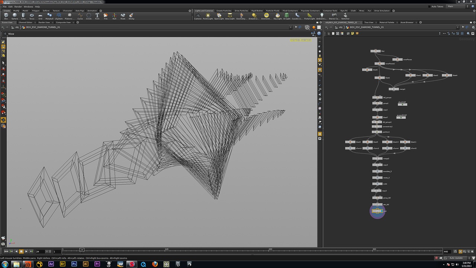Click the Torus shelf tool
The width and height of the screenshot is (476, 268).
point(32,16)
